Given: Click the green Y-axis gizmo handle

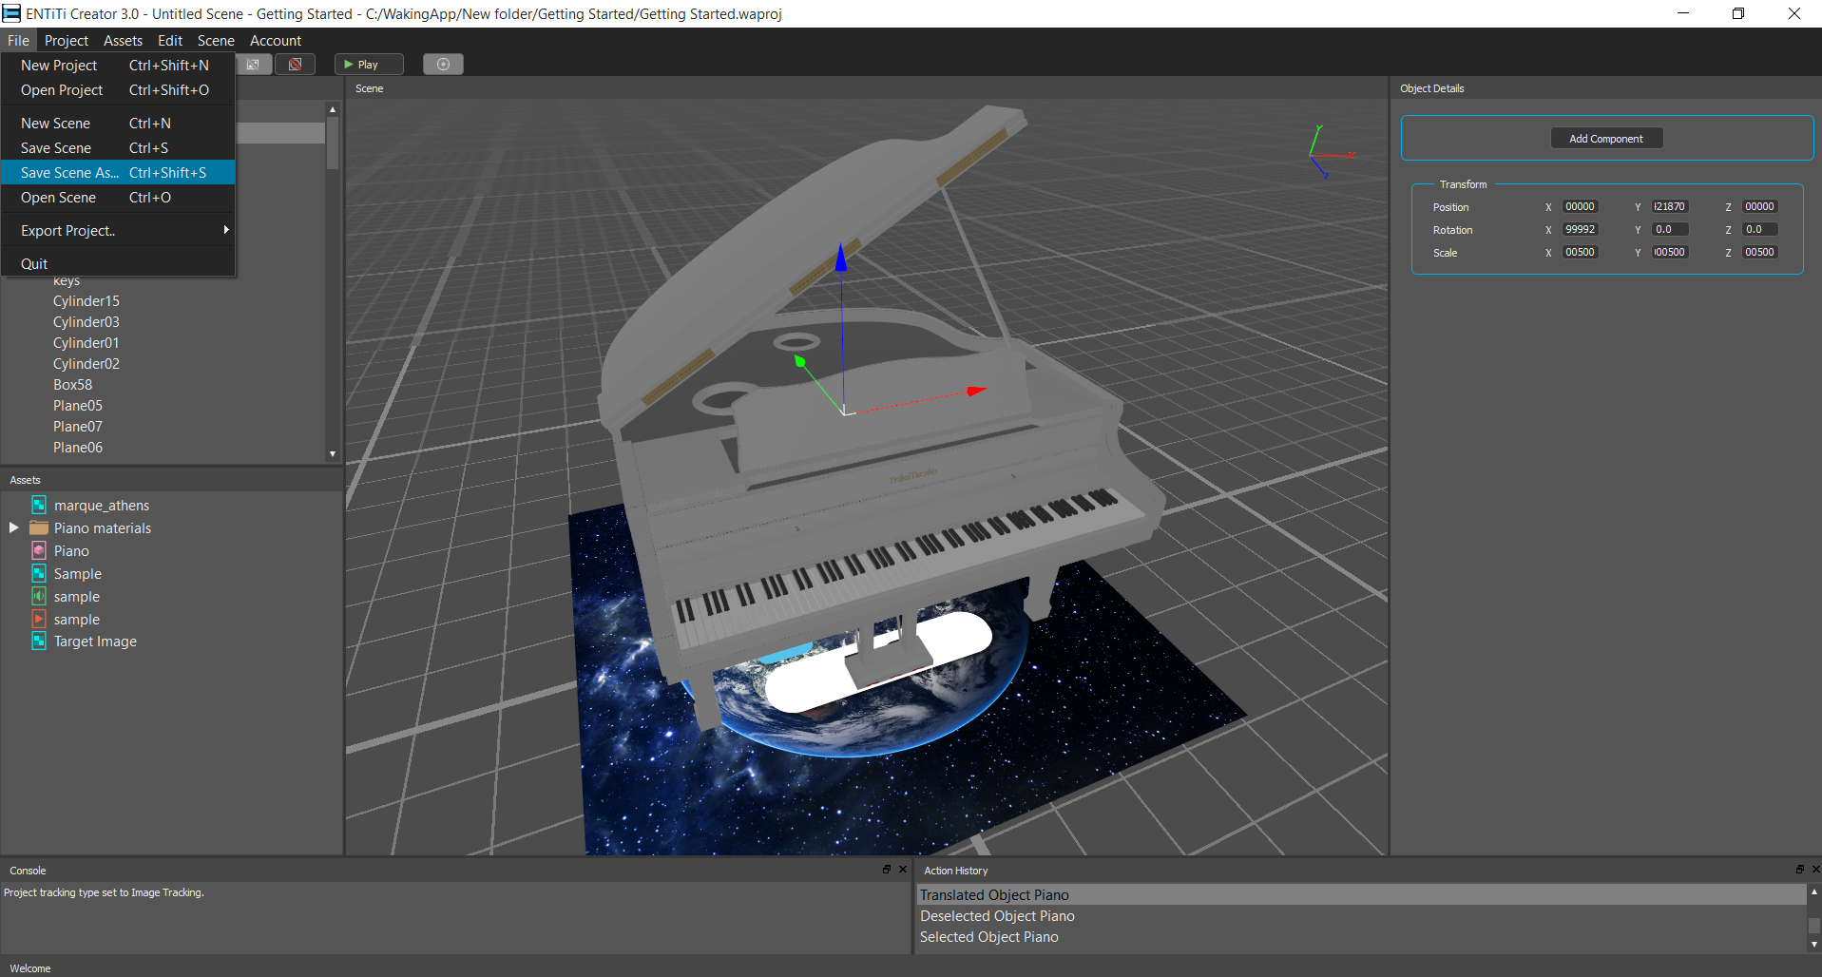Looking at the screenshot, I should [x=800, y=361].
